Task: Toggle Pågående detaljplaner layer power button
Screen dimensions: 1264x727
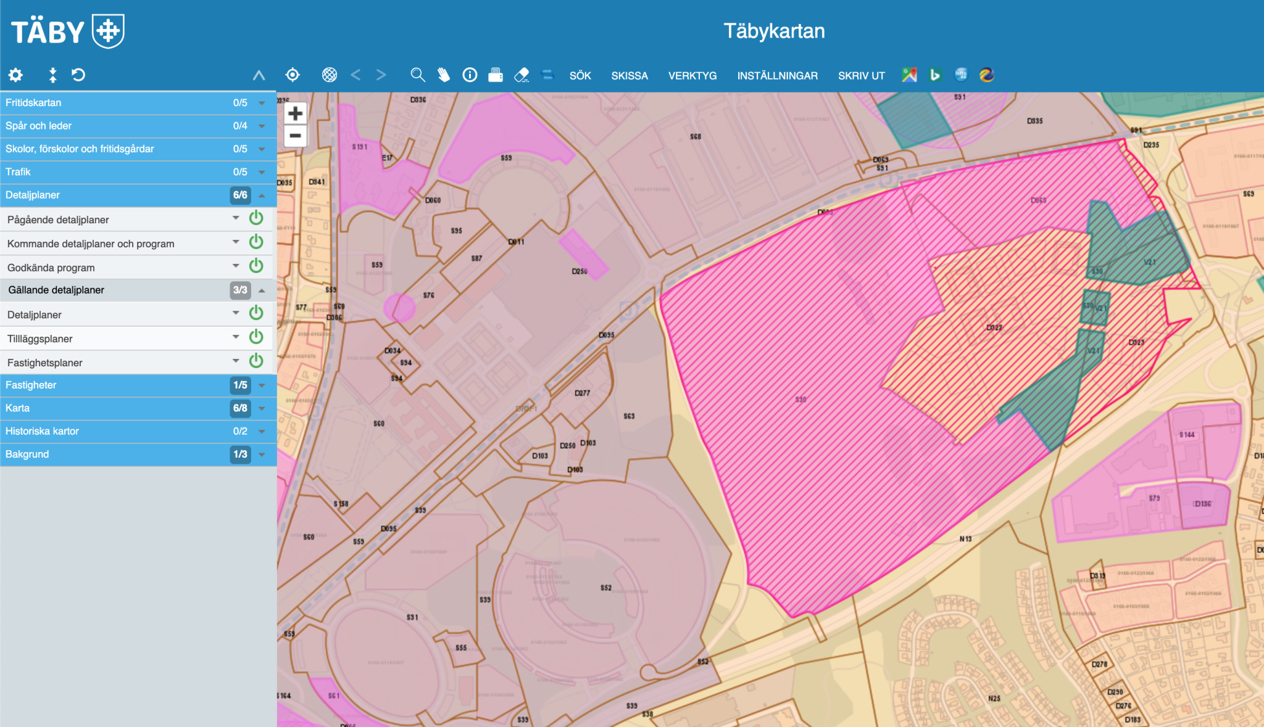Action: pos(256,218)
